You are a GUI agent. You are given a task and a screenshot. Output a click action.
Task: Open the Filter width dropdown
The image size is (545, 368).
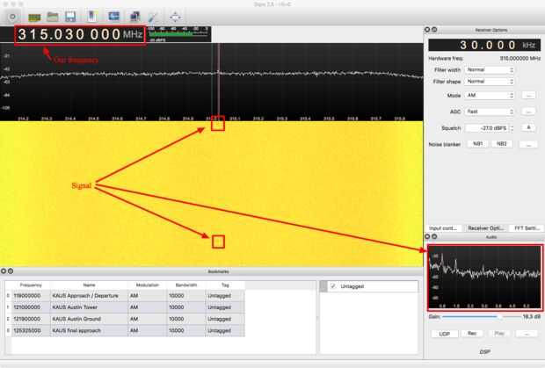[x=490, y=69]
